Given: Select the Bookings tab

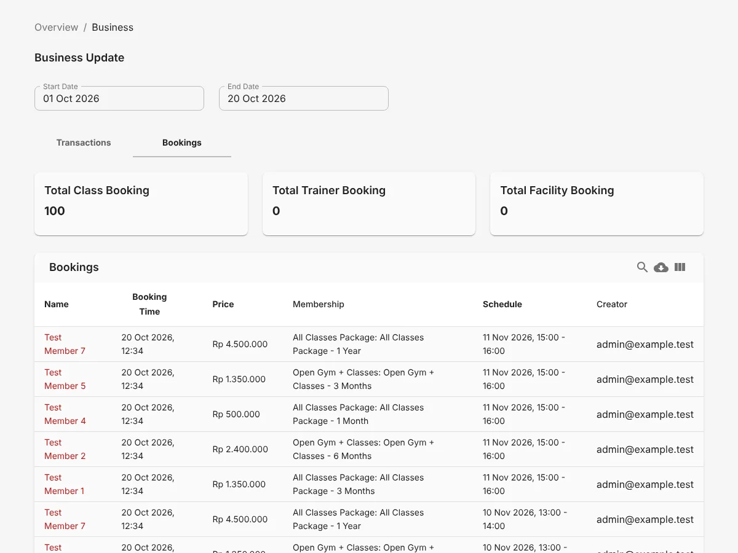Looking at the screenshot, I should coord(182,143).
